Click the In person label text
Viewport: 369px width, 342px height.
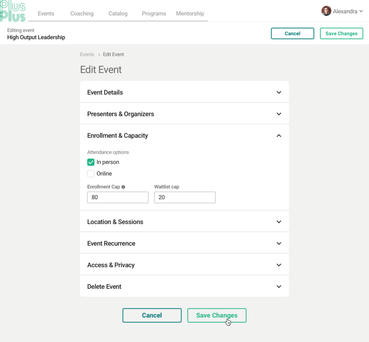[x=108, y=162]
